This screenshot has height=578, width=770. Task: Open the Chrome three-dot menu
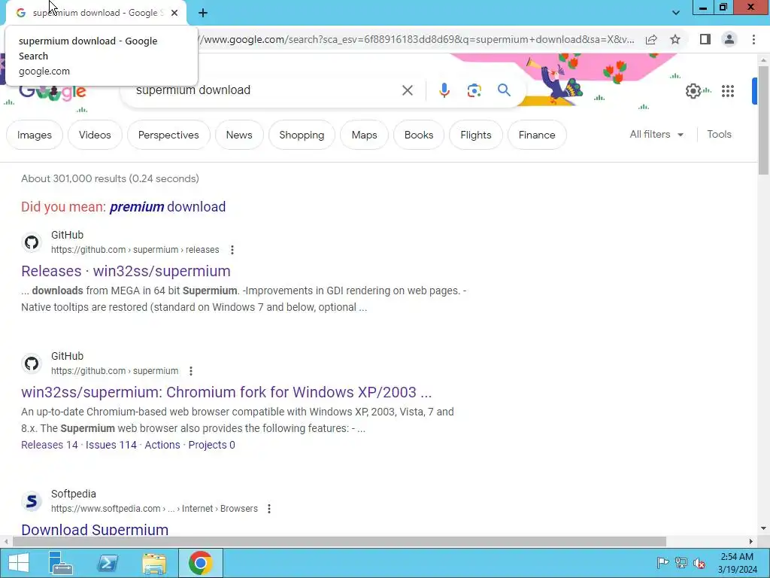coord(753,39)
